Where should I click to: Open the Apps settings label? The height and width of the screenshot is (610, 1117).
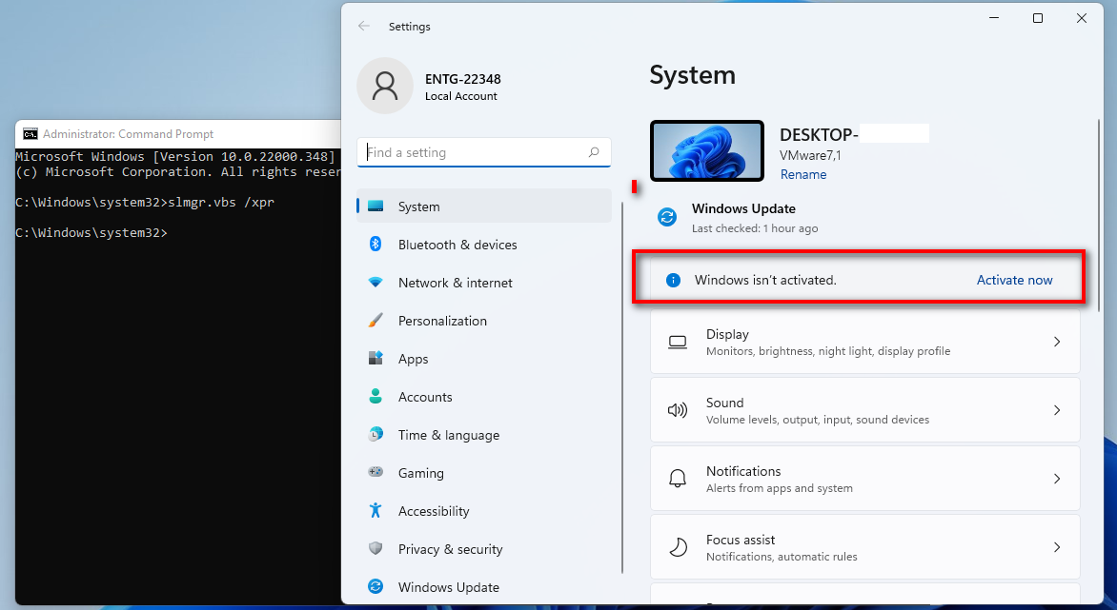click(414, 359)
